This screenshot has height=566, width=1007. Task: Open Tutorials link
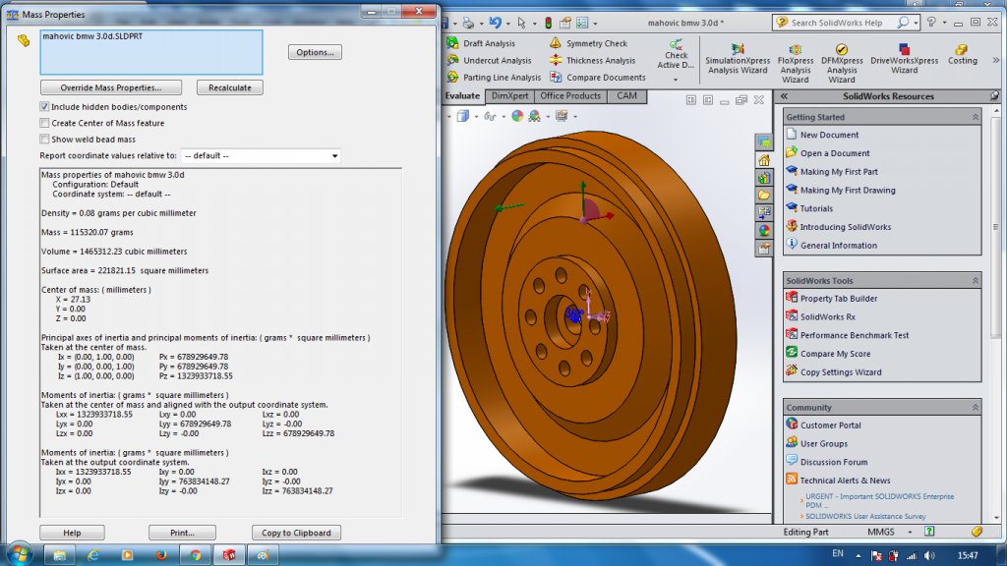(816, 208)
